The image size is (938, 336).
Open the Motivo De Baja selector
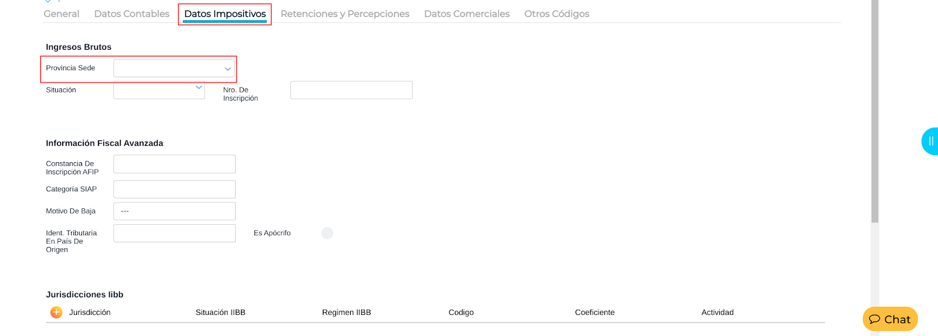tap(174, 211)
